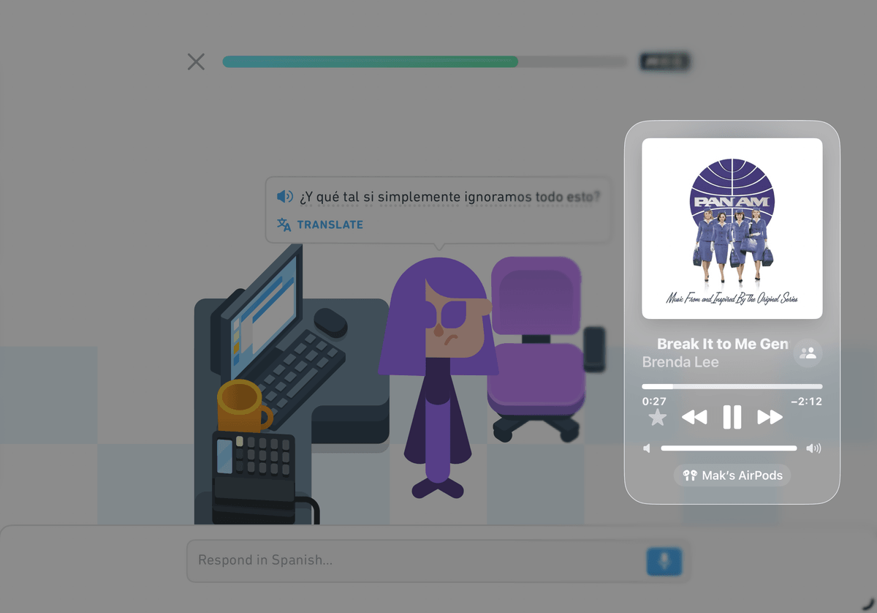Open the SharePlay people icon

click(808, 353)
